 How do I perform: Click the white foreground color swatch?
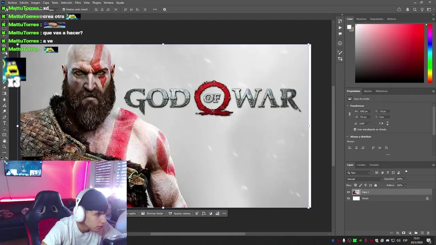point(349,27)
